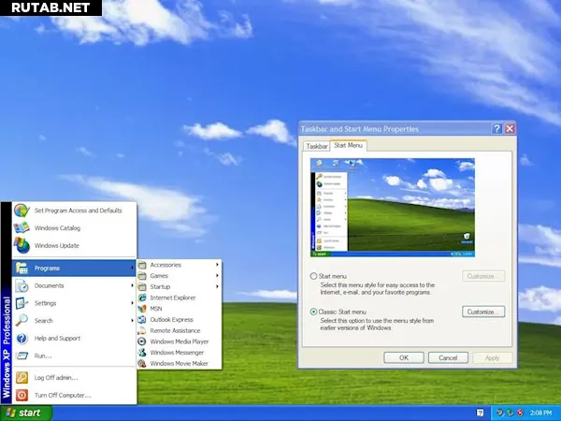Open Remote Assistance
The width and height of the screenshot is (561, 421).
175,330
